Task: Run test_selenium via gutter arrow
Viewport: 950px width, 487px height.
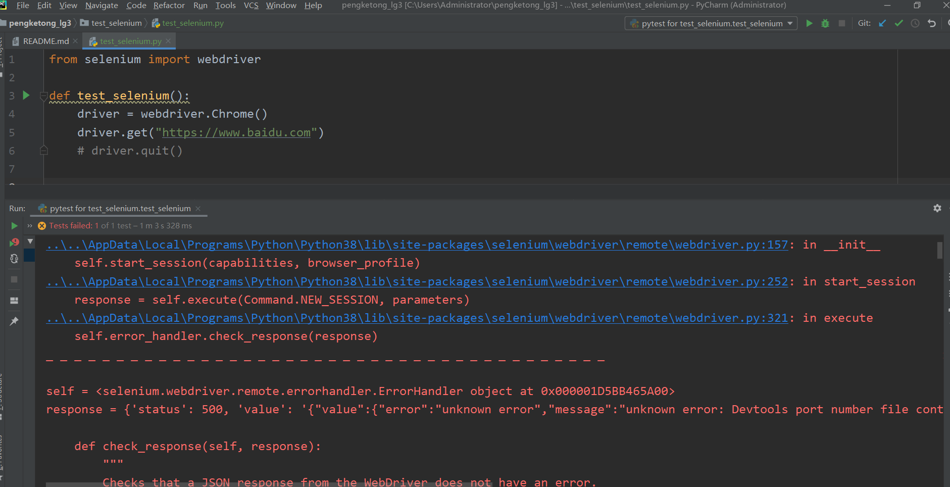Action: (x=26, y=95)
